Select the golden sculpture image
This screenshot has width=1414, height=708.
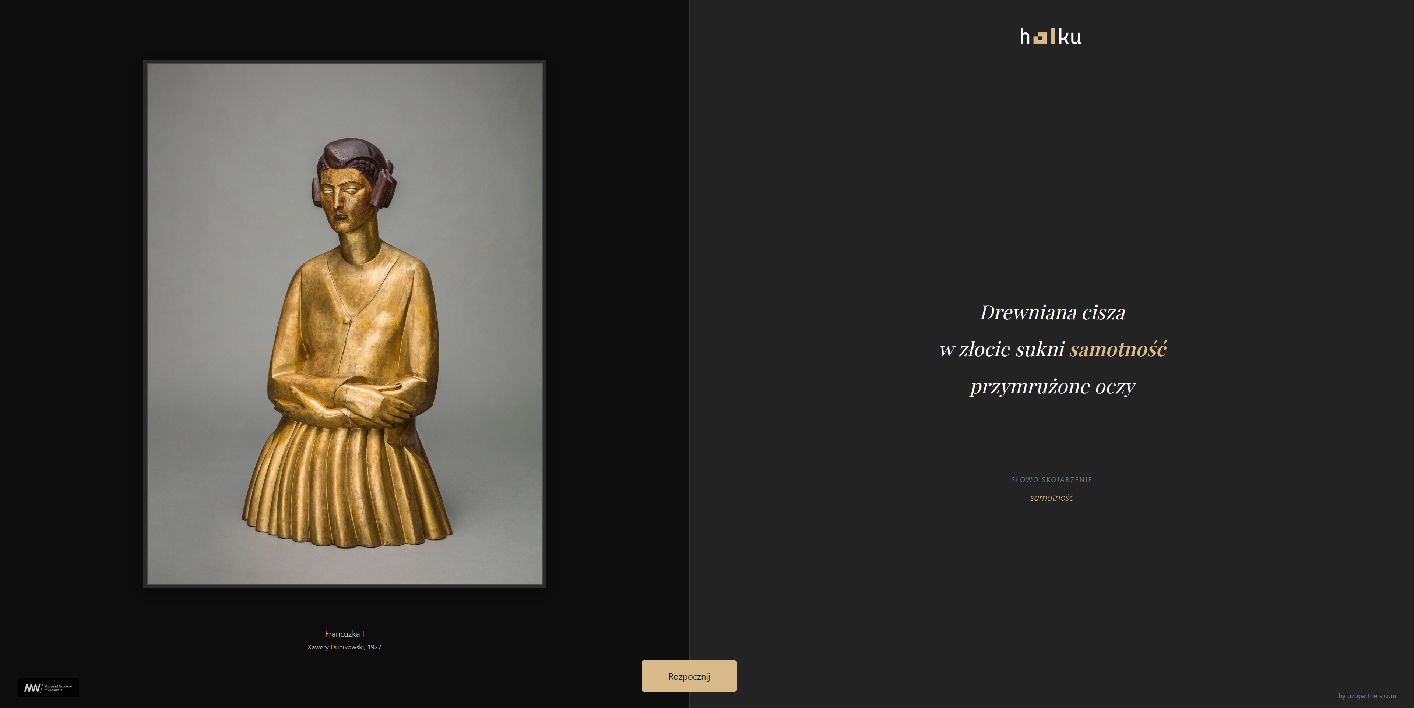pyautogui.click(x=345, y=323)
